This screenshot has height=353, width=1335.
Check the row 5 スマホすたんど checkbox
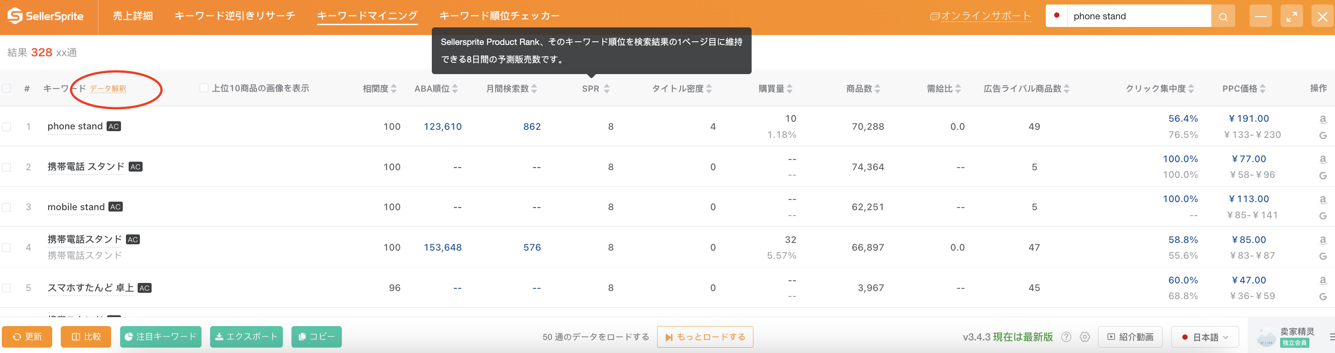coord(7,288)
